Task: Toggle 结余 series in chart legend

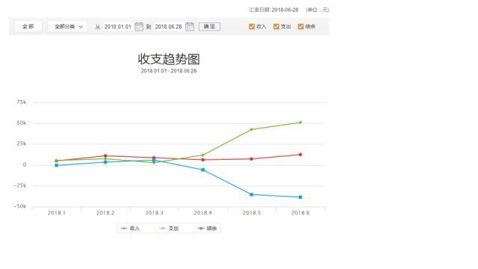Action: 208,229
